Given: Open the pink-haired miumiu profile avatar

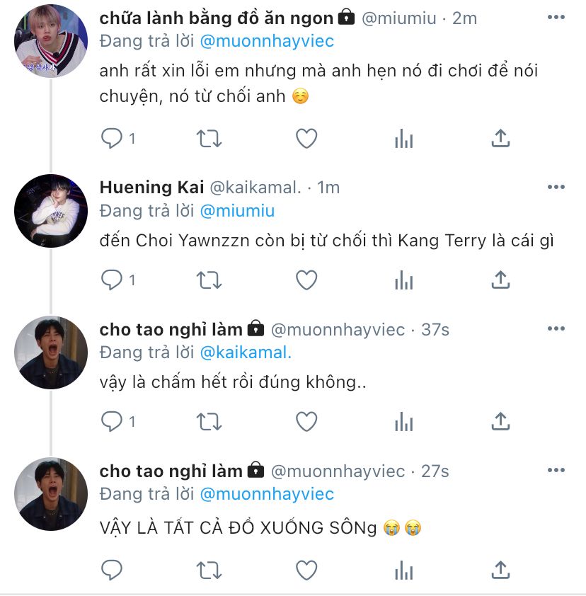Looking at the screenshot, I should point(51,40).
